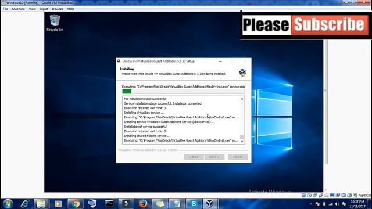Viewport: 372px width, 209px height.
Task: Click the VM window vertical scrollbar
Action: pyautogui.click(x=325, y=102)
